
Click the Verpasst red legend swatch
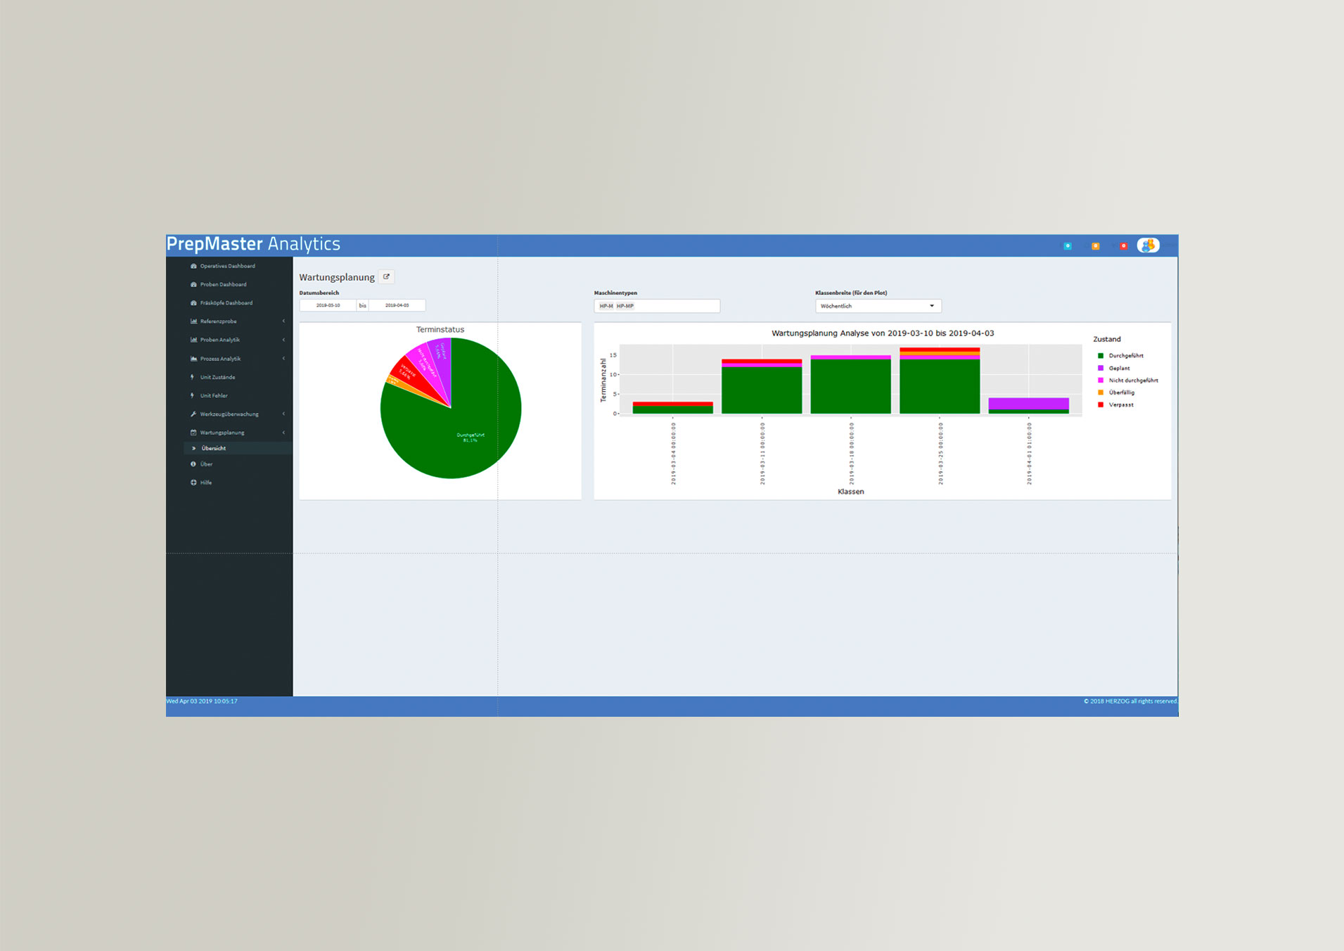[x=1101, y=404]
